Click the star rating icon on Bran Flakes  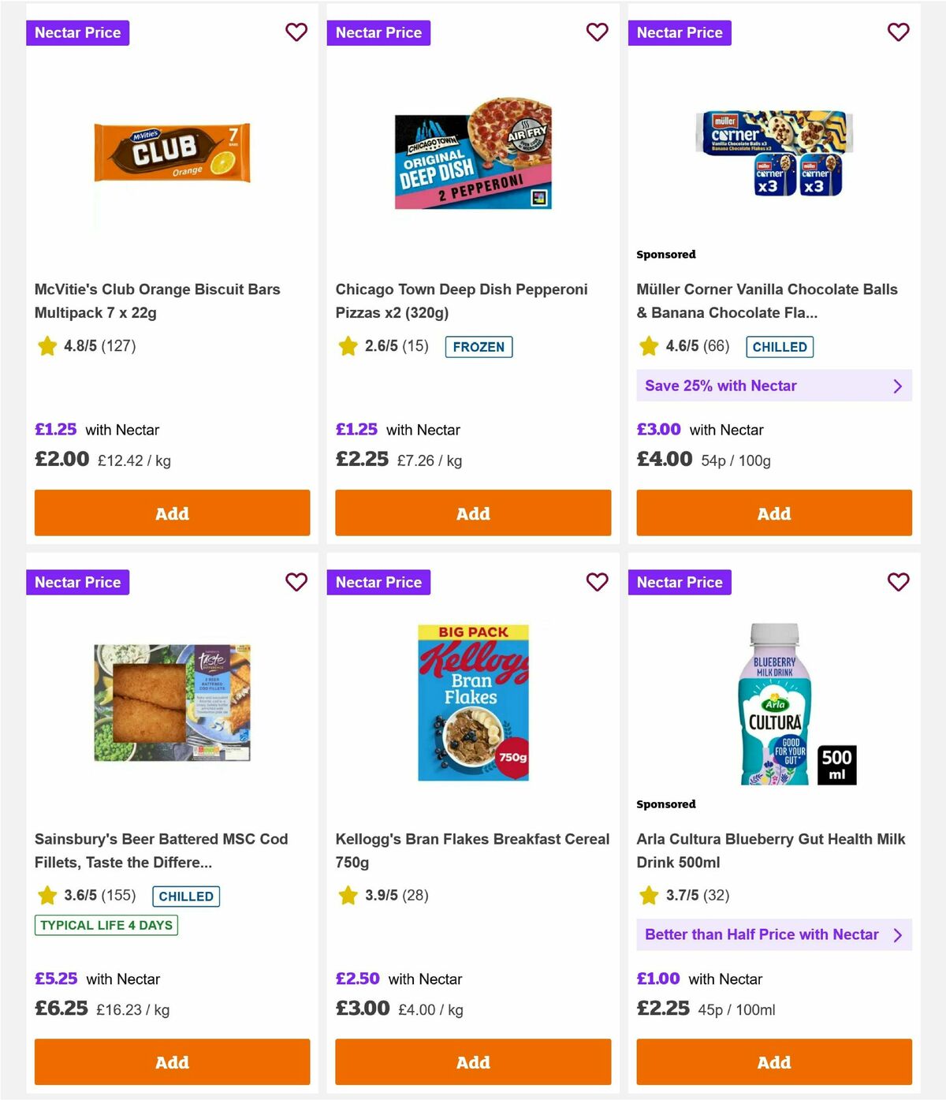pyautogui.click(x=347, y=895)
